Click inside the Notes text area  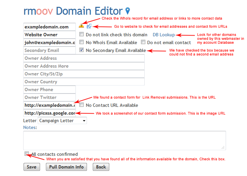124,140
